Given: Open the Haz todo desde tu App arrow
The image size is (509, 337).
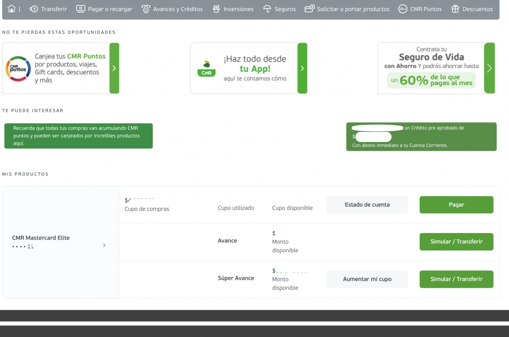Looking at the screenshot, I should coord(302,68).
